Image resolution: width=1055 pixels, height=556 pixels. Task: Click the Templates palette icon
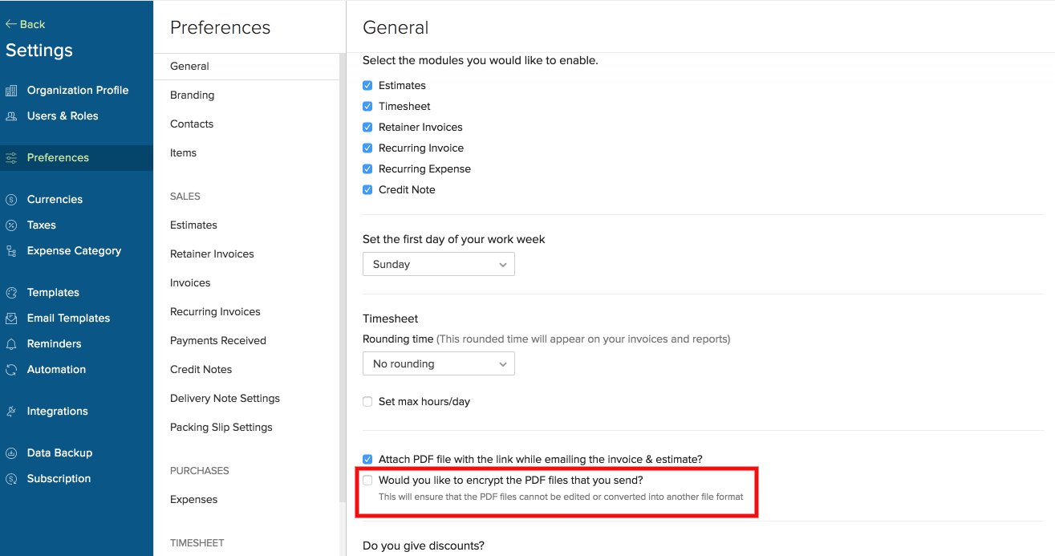click(x=11, y=293)
